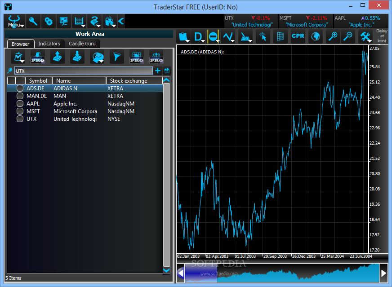392x287 pixels.
Task: Click the PRO table grid icon
Action: coord(137,57)
